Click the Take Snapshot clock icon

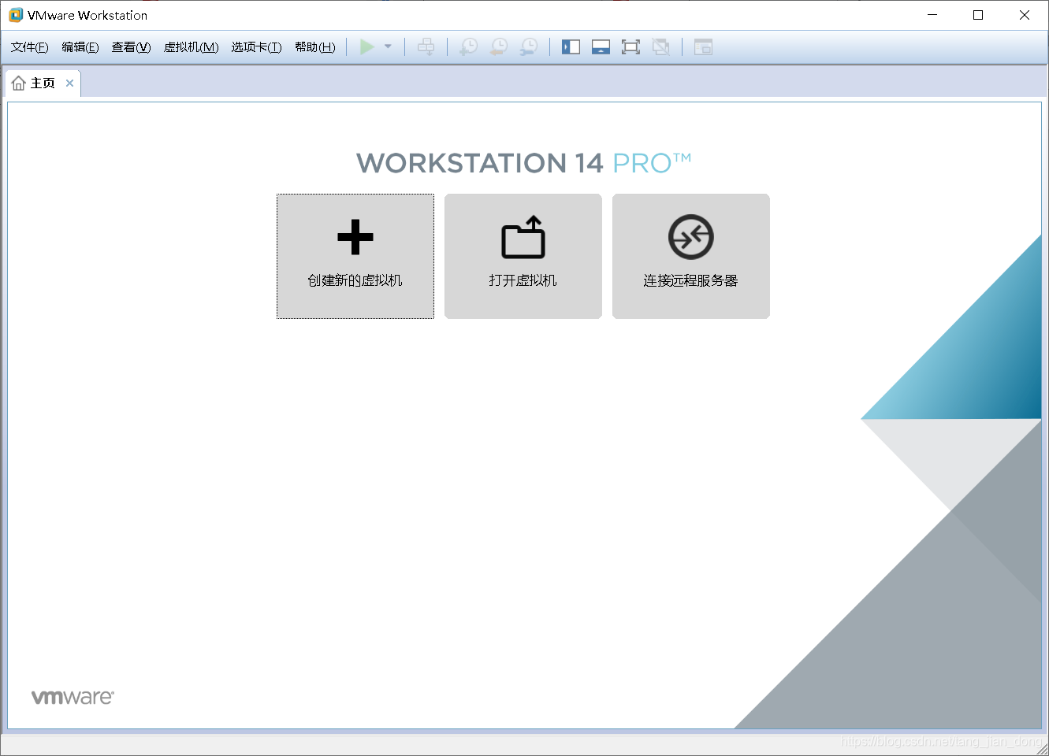pyautogui.click(x=468, y=47)
